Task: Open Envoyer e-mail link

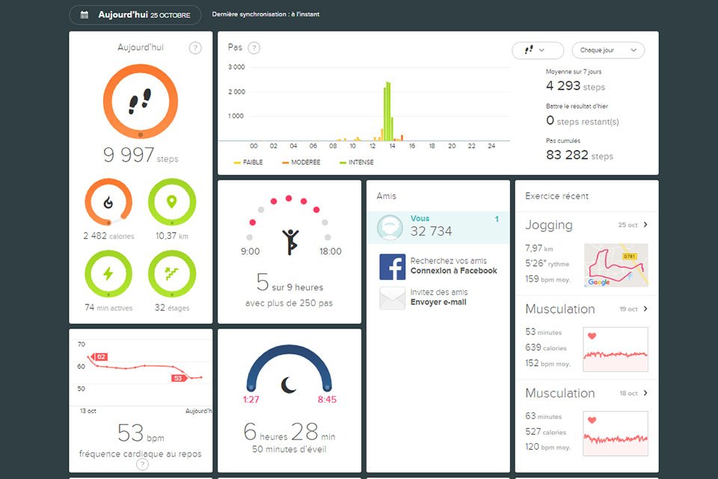Action: click(438, 302)
